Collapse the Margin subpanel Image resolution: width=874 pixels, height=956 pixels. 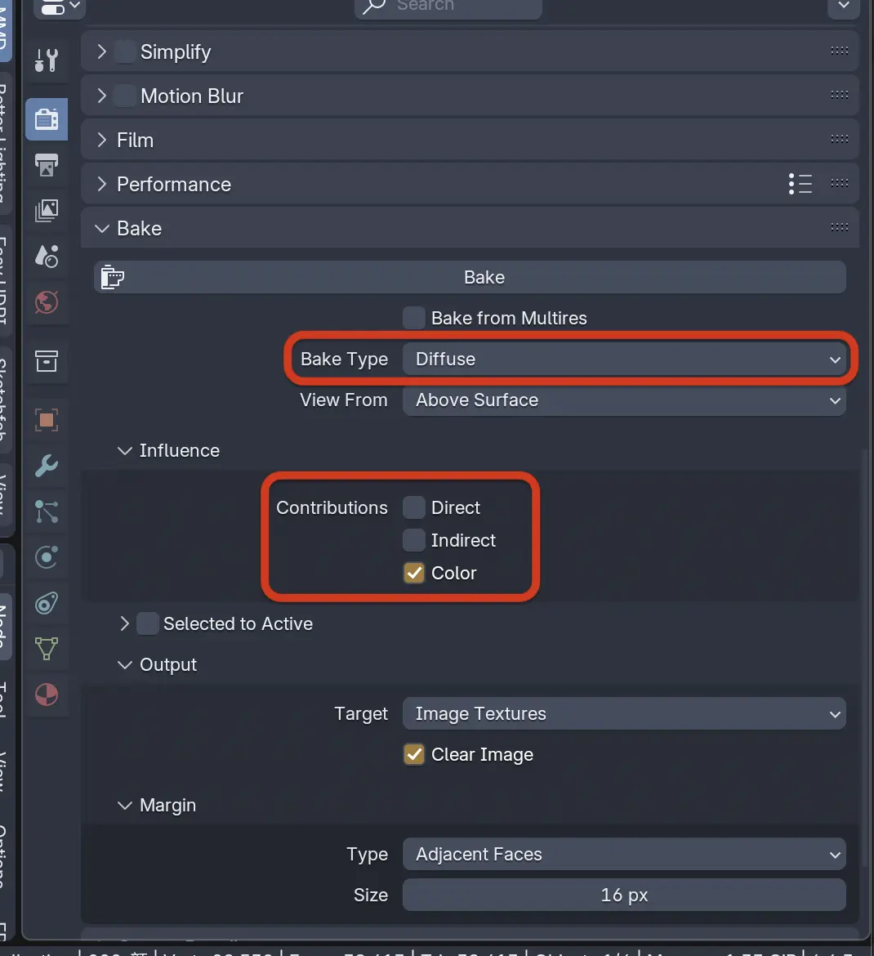125,806
